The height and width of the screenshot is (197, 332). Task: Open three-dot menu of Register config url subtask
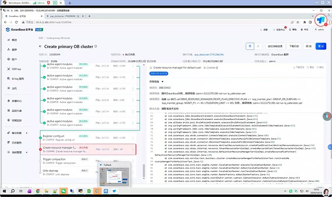(x=133, y=138)
